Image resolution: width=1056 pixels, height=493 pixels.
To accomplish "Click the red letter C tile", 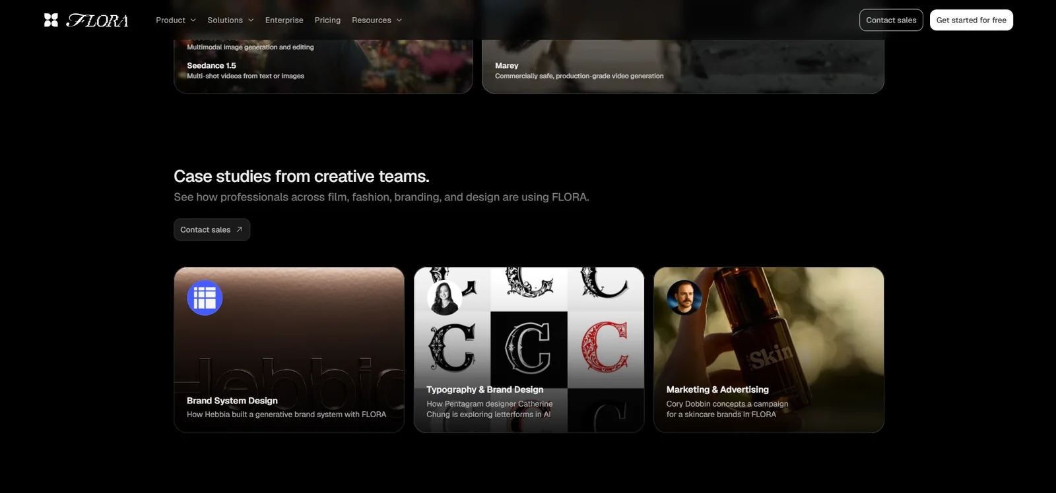I will click(605, 349).
